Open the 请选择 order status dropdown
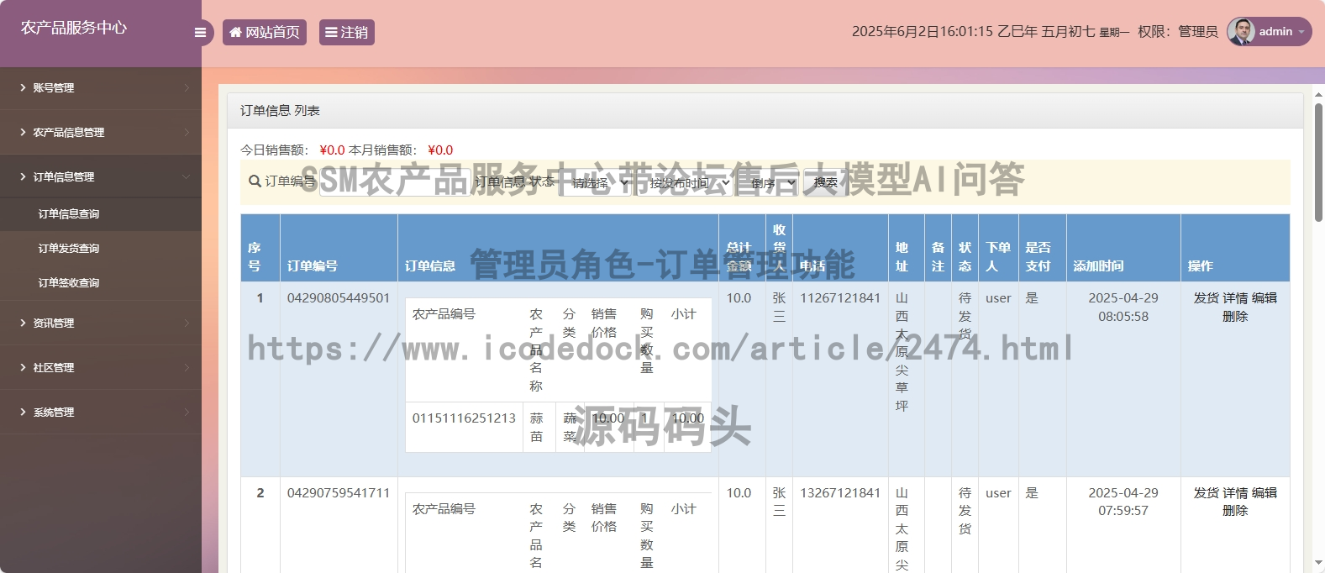Screen dimensions: 1325x573 [597, 182]
